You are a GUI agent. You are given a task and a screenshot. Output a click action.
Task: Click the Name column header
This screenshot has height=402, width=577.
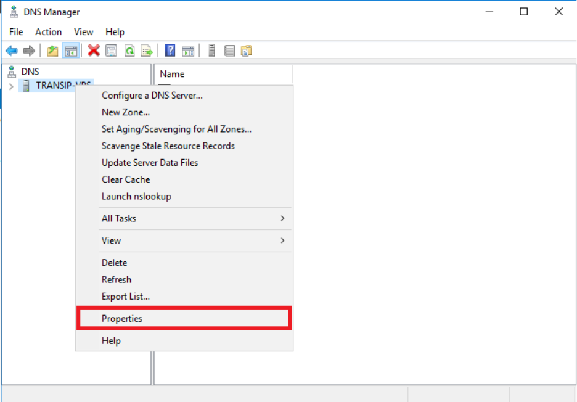[172, 74]
